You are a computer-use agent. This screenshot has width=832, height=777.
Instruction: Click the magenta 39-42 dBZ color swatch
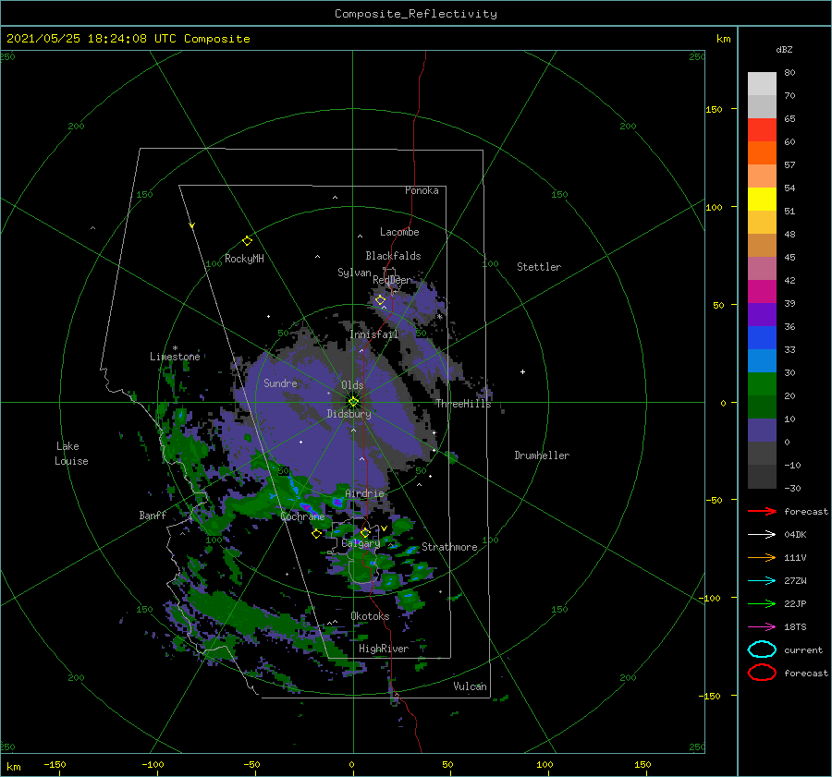tap(762, 292)
